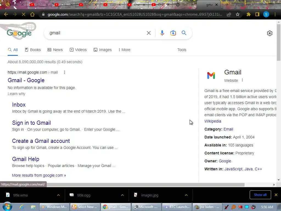The image size is (281, 211).
Task: Go to Google home via logo
Action: click(19, 33)
